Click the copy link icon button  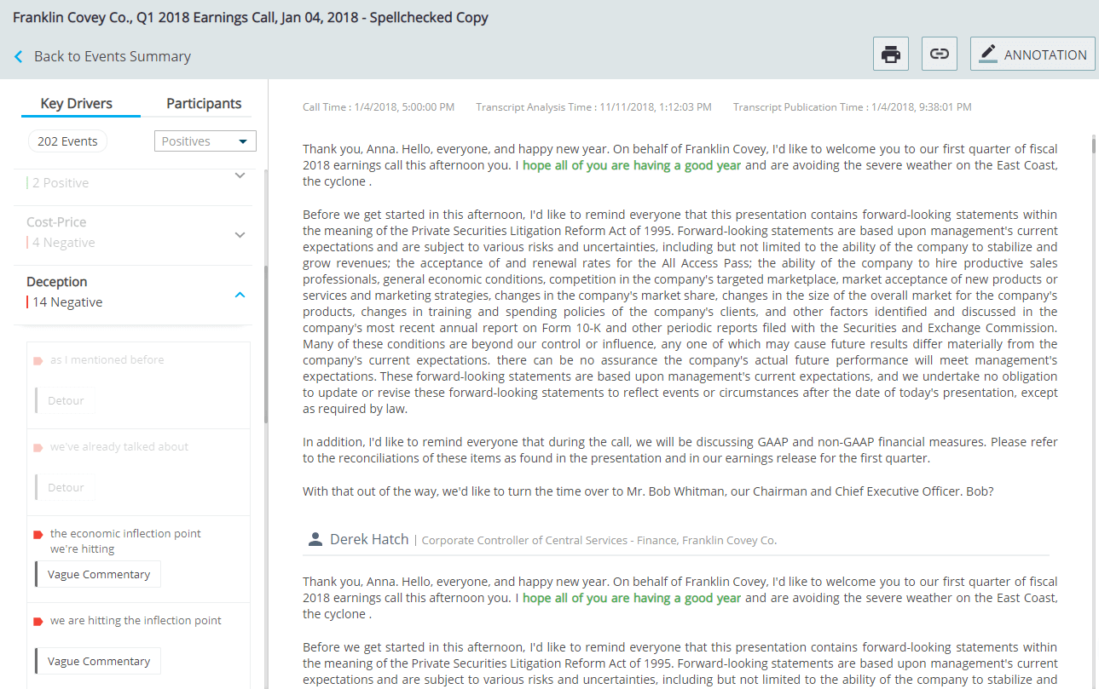[940, 55]
